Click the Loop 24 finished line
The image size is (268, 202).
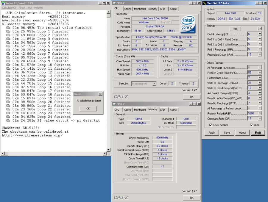[x=38, y=117]
